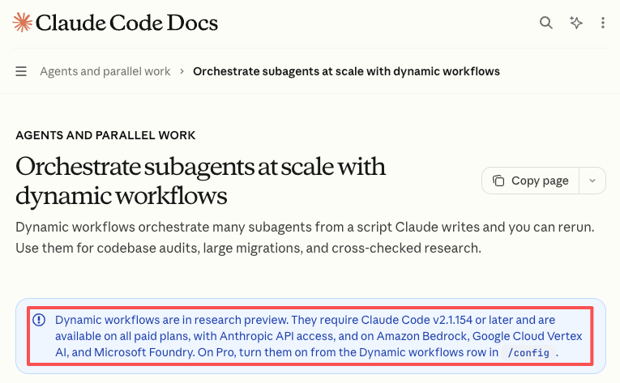The height and width of the screenshot is (383, 620).
Task: Click the Copy page button
Action: click(x=530, y=181)
